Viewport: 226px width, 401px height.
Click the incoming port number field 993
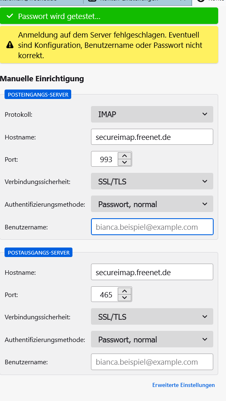[105, 159]
